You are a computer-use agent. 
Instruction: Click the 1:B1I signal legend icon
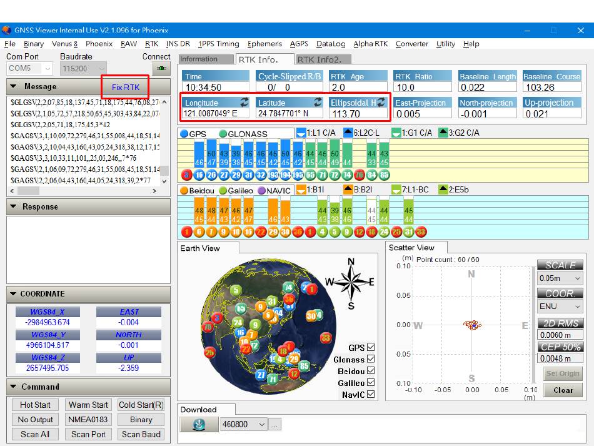click(x=301, y=190)
